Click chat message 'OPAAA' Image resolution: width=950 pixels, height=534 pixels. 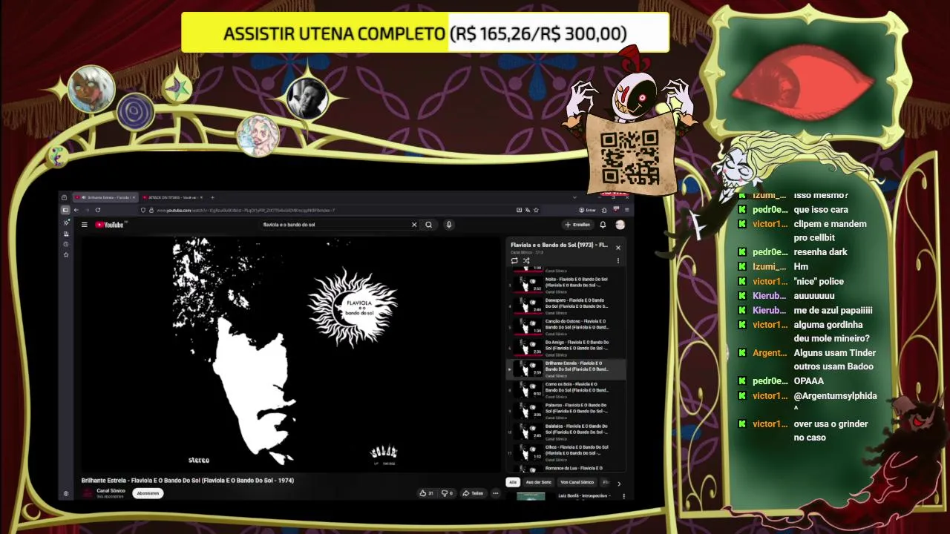pyautogui.click(x=808, y=381)
